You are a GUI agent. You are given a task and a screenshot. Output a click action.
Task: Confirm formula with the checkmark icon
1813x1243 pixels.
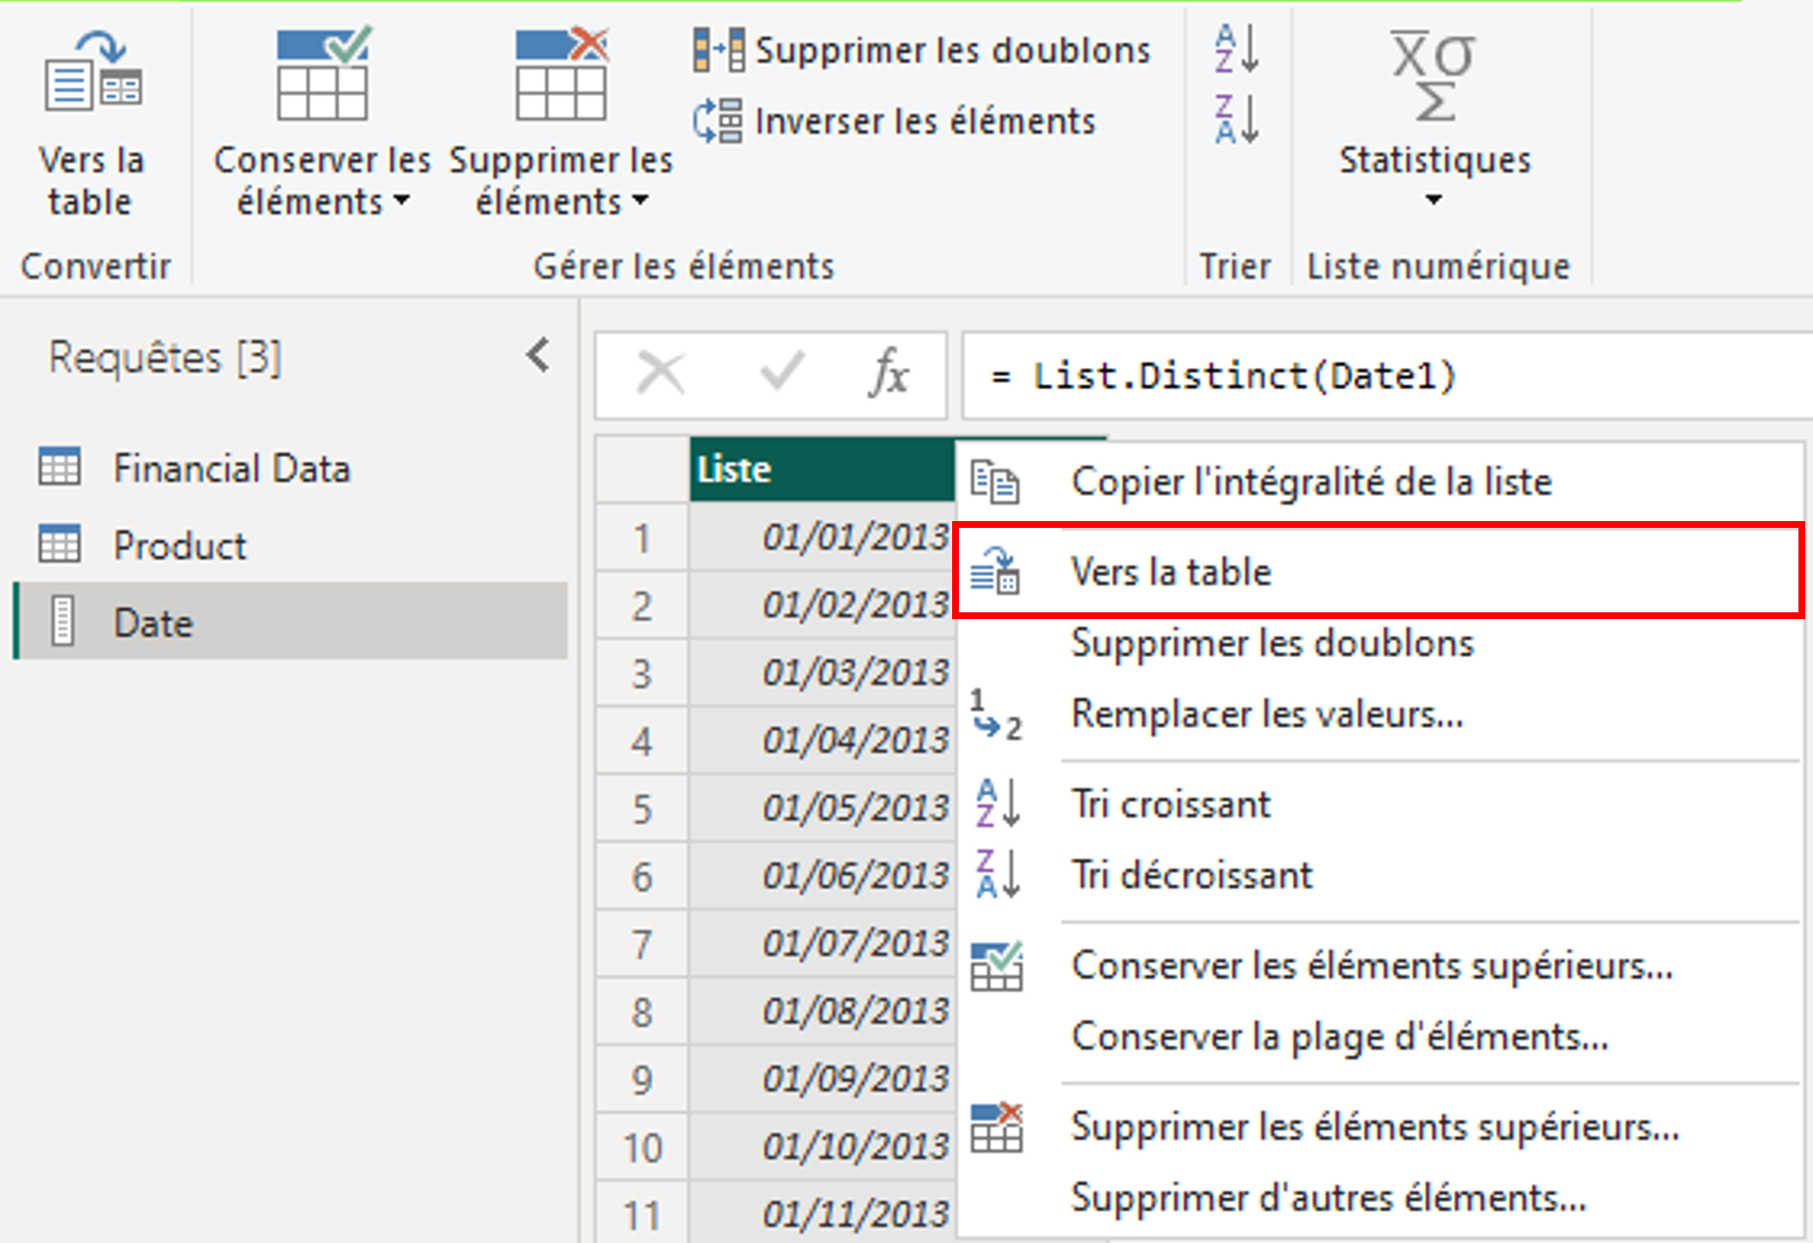click(780, 375)
